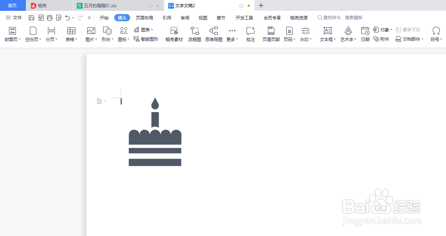Insert a picture (图片)
446x236 pixels.
tap(91, 35)
